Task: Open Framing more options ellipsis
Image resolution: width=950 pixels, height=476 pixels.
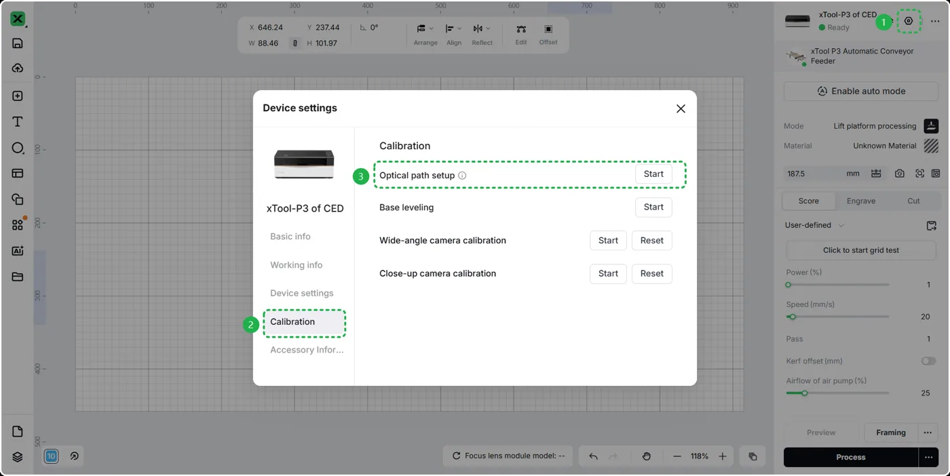Action: [927, 433]
